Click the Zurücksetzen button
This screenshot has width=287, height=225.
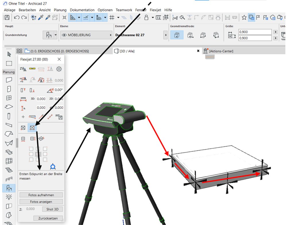tap(48, 218)
